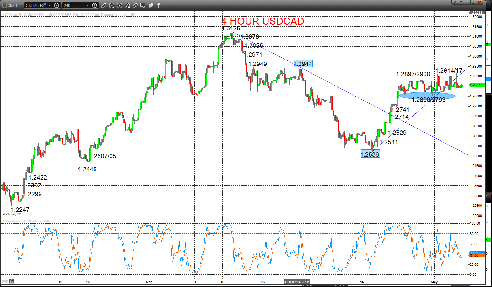Open the text annotation A icon
This screenshot has width=492, height=287.
click(127, 5)
